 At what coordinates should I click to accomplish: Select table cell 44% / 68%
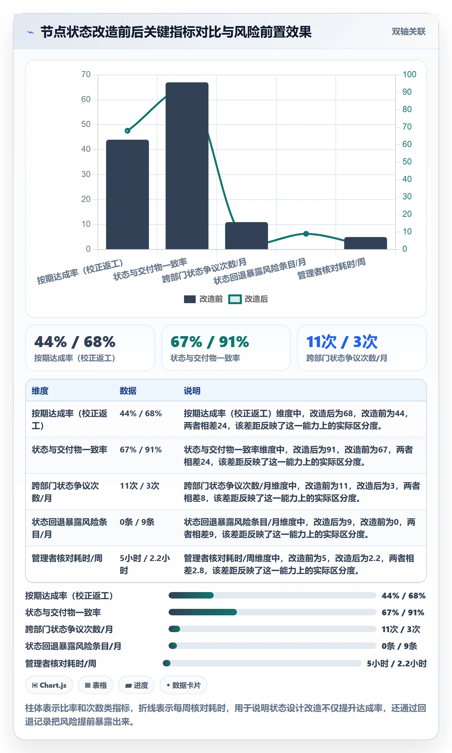[x=141, y=413]
